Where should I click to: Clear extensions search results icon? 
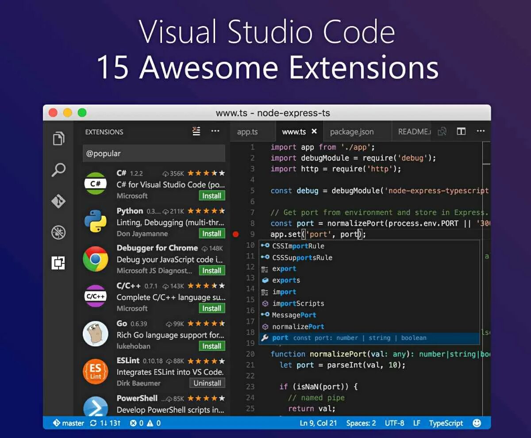[196, 131]
